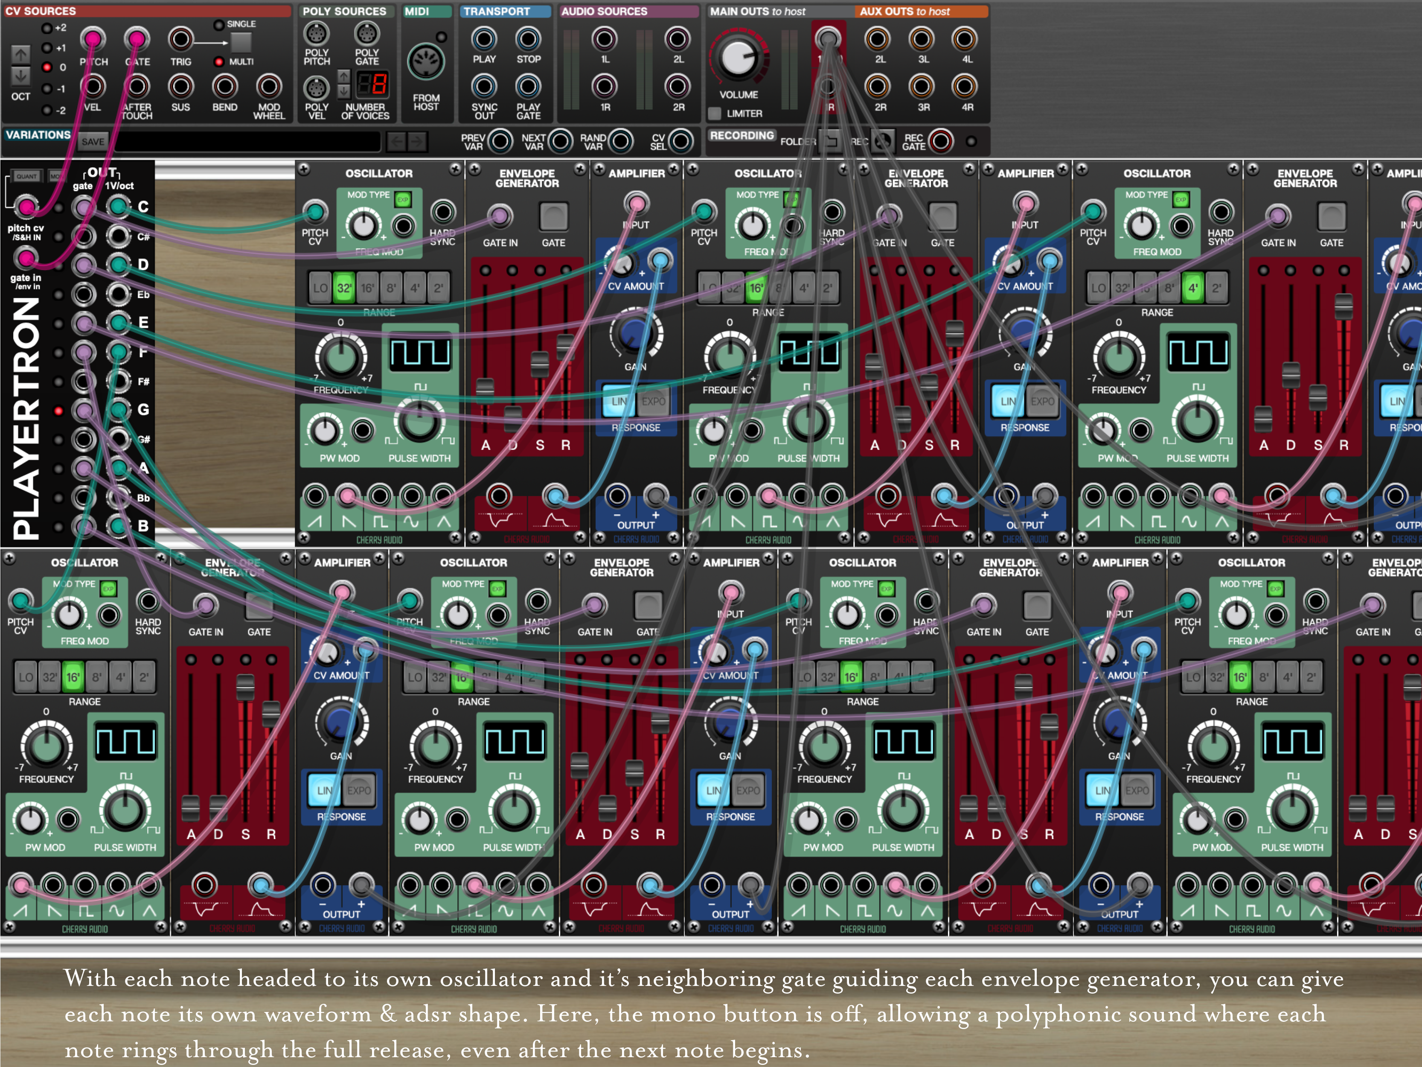The height and width of the screenshot is (1067, 1422).
Task: Save the current variation
Action: click(93, 142)
